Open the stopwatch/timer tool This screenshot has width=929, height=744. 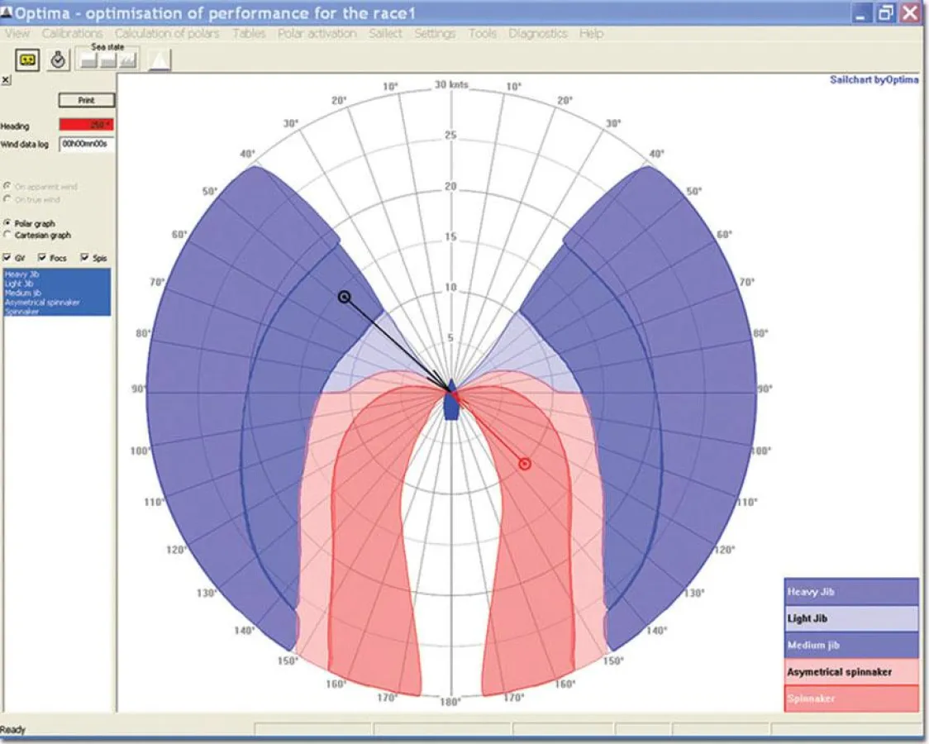click(58, 60)
